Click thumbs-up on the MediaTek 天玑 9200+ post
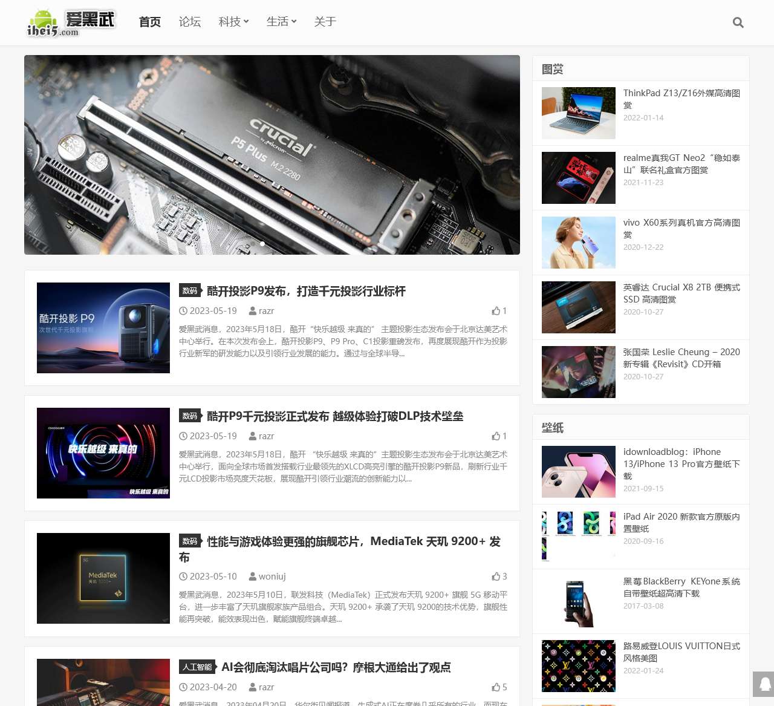This screenshot has width=774, height=706. pyautogui.click(x=499, y=577)
